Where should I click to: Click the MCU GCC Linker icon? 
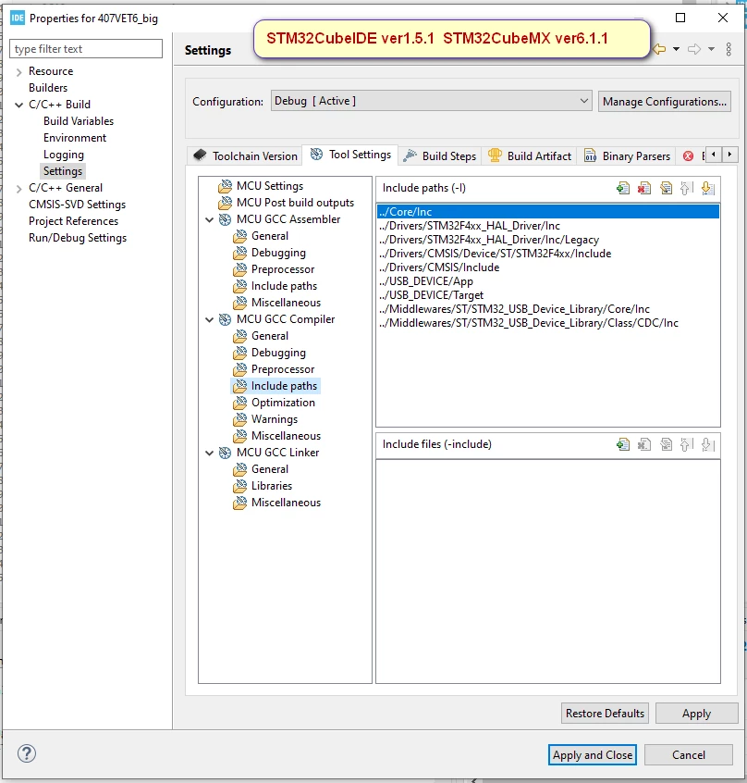coord(225,453)
